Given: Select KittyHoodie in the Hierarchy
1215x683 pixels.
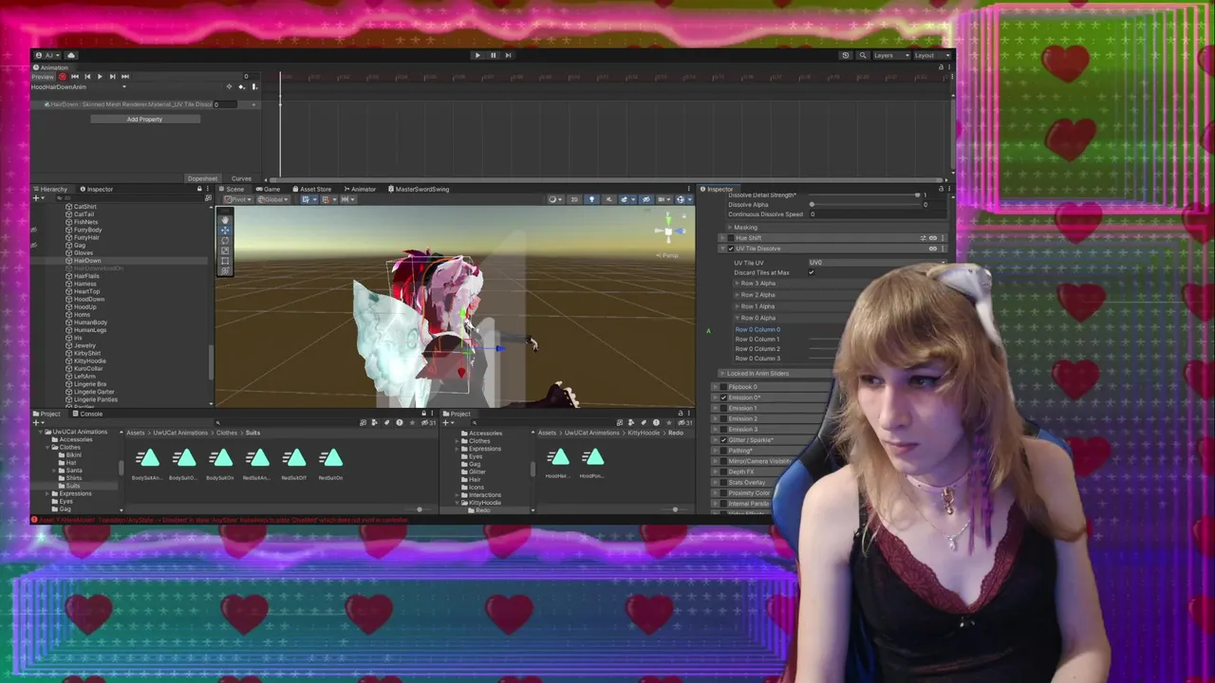Looking at the screenshot, I should coord(89,360).
